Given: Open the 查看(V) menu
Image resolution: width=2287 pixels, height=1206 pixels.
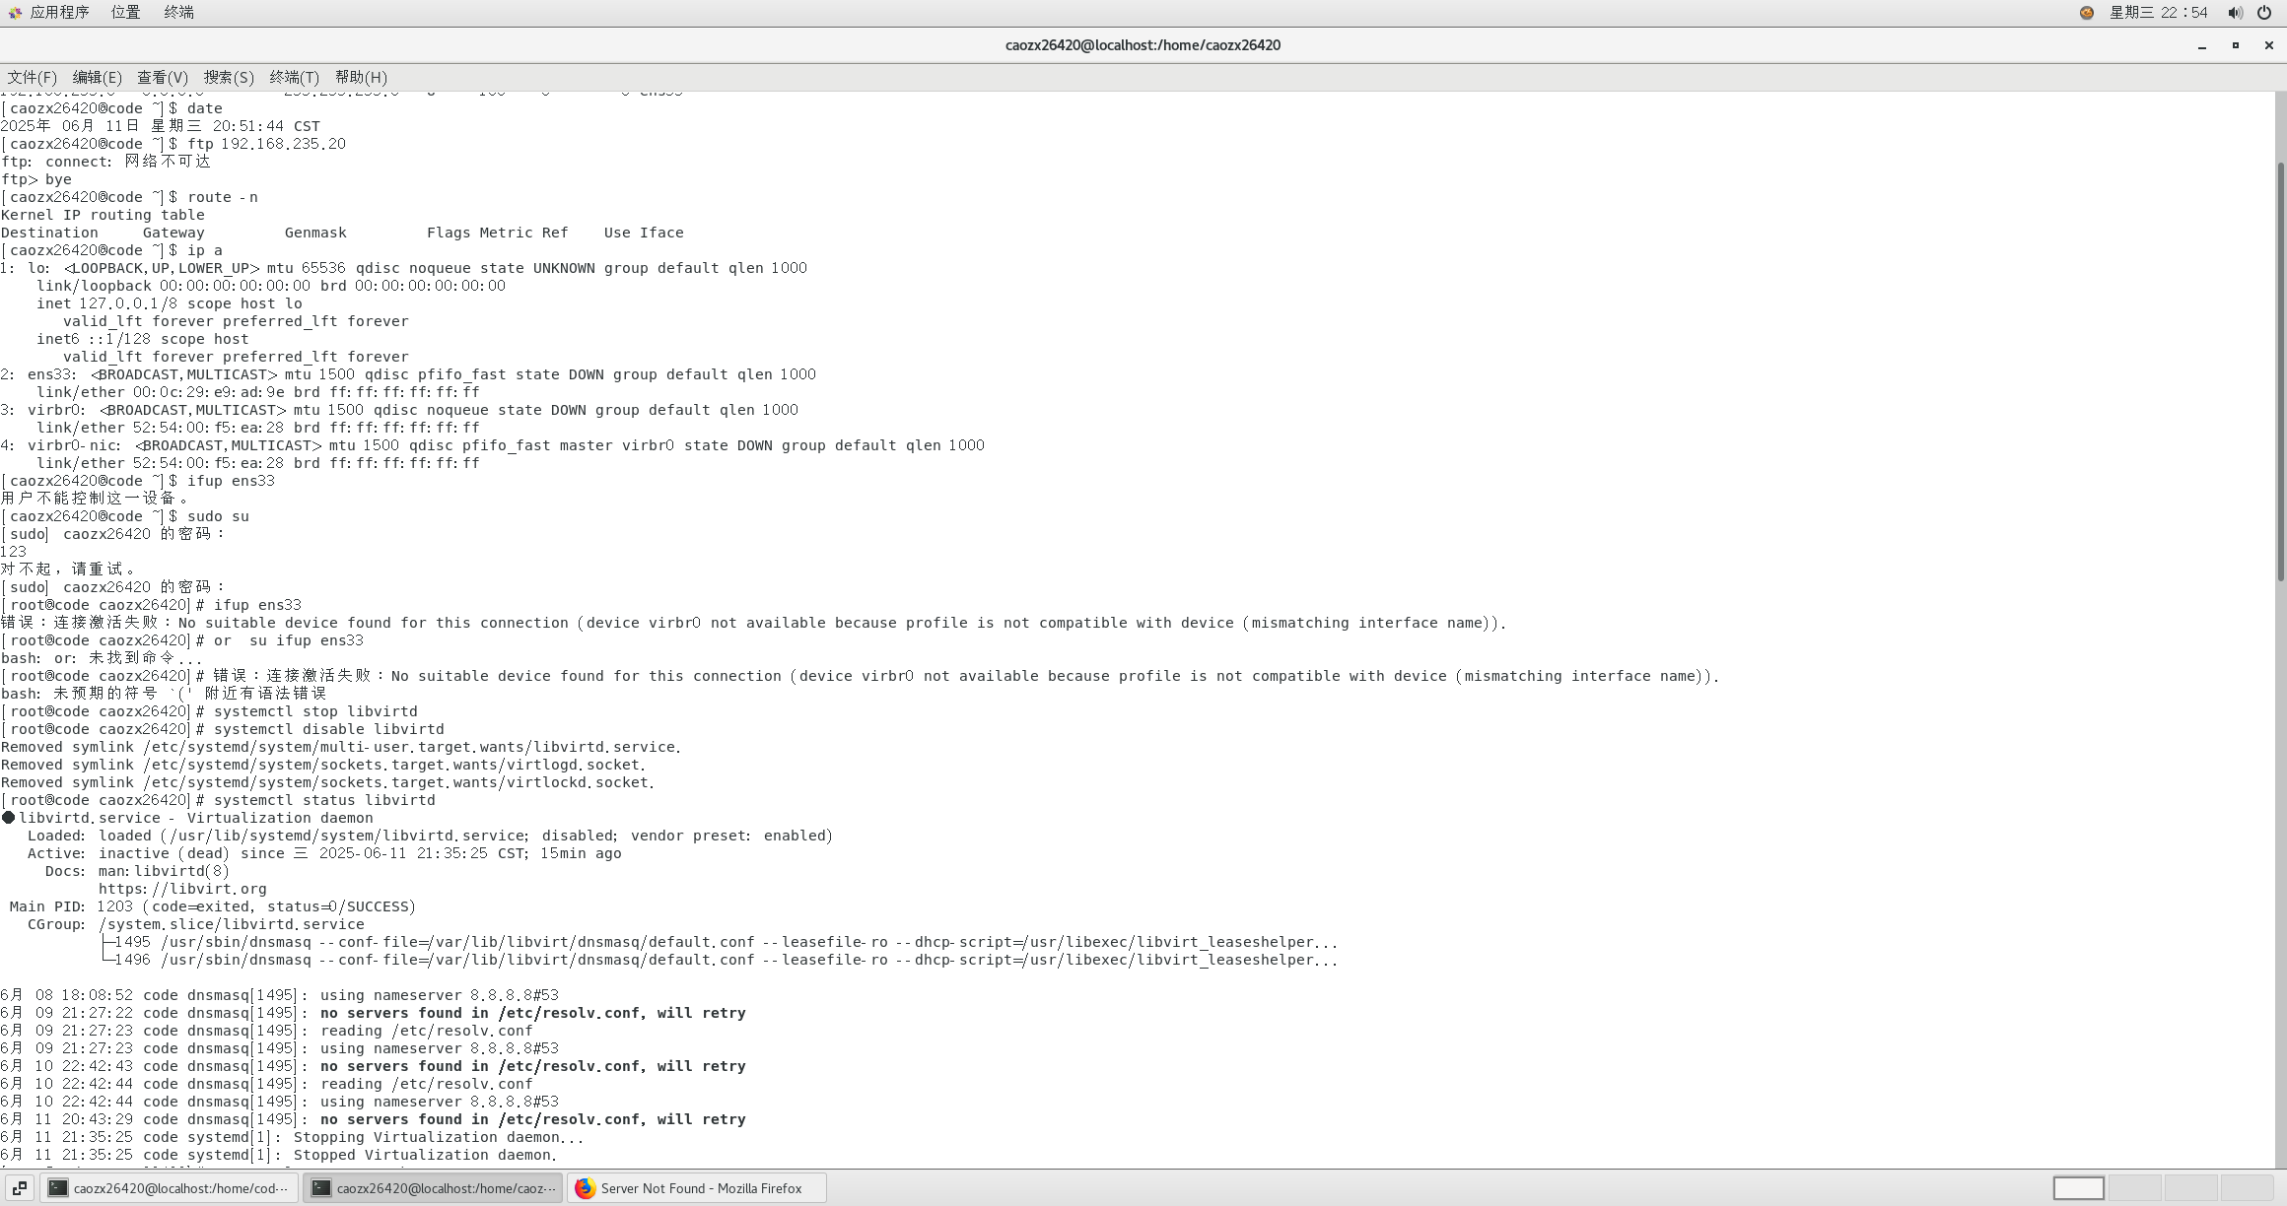Looking at the screenshot, I should 162,77.
